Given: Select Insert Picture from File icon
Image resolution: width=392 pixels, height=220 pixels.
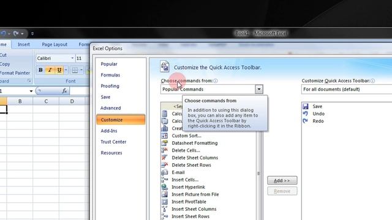Looking at the screenshot, I should tap(165, 194).
